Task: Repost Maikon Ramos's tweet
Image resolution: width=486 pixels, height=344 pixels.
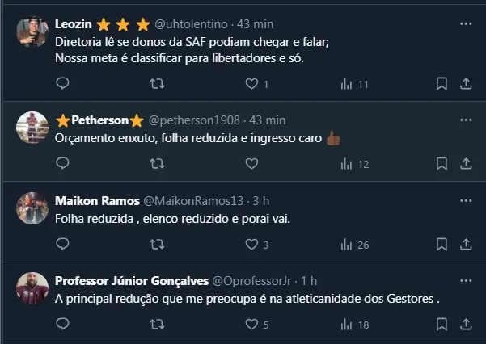Action: pos(158,245)
